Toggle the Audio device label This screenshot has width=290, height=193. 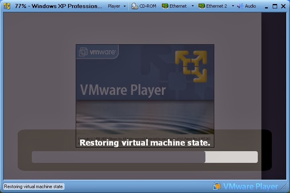251,6
